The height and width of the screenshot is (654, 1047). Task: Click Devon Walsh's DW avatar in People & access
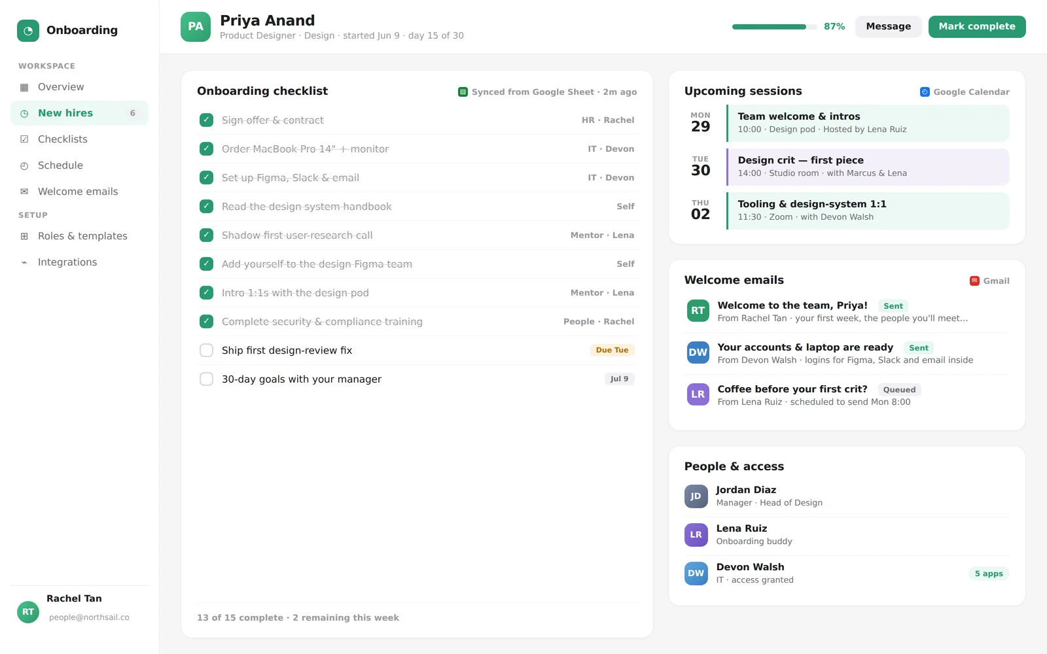coord(696,574)
